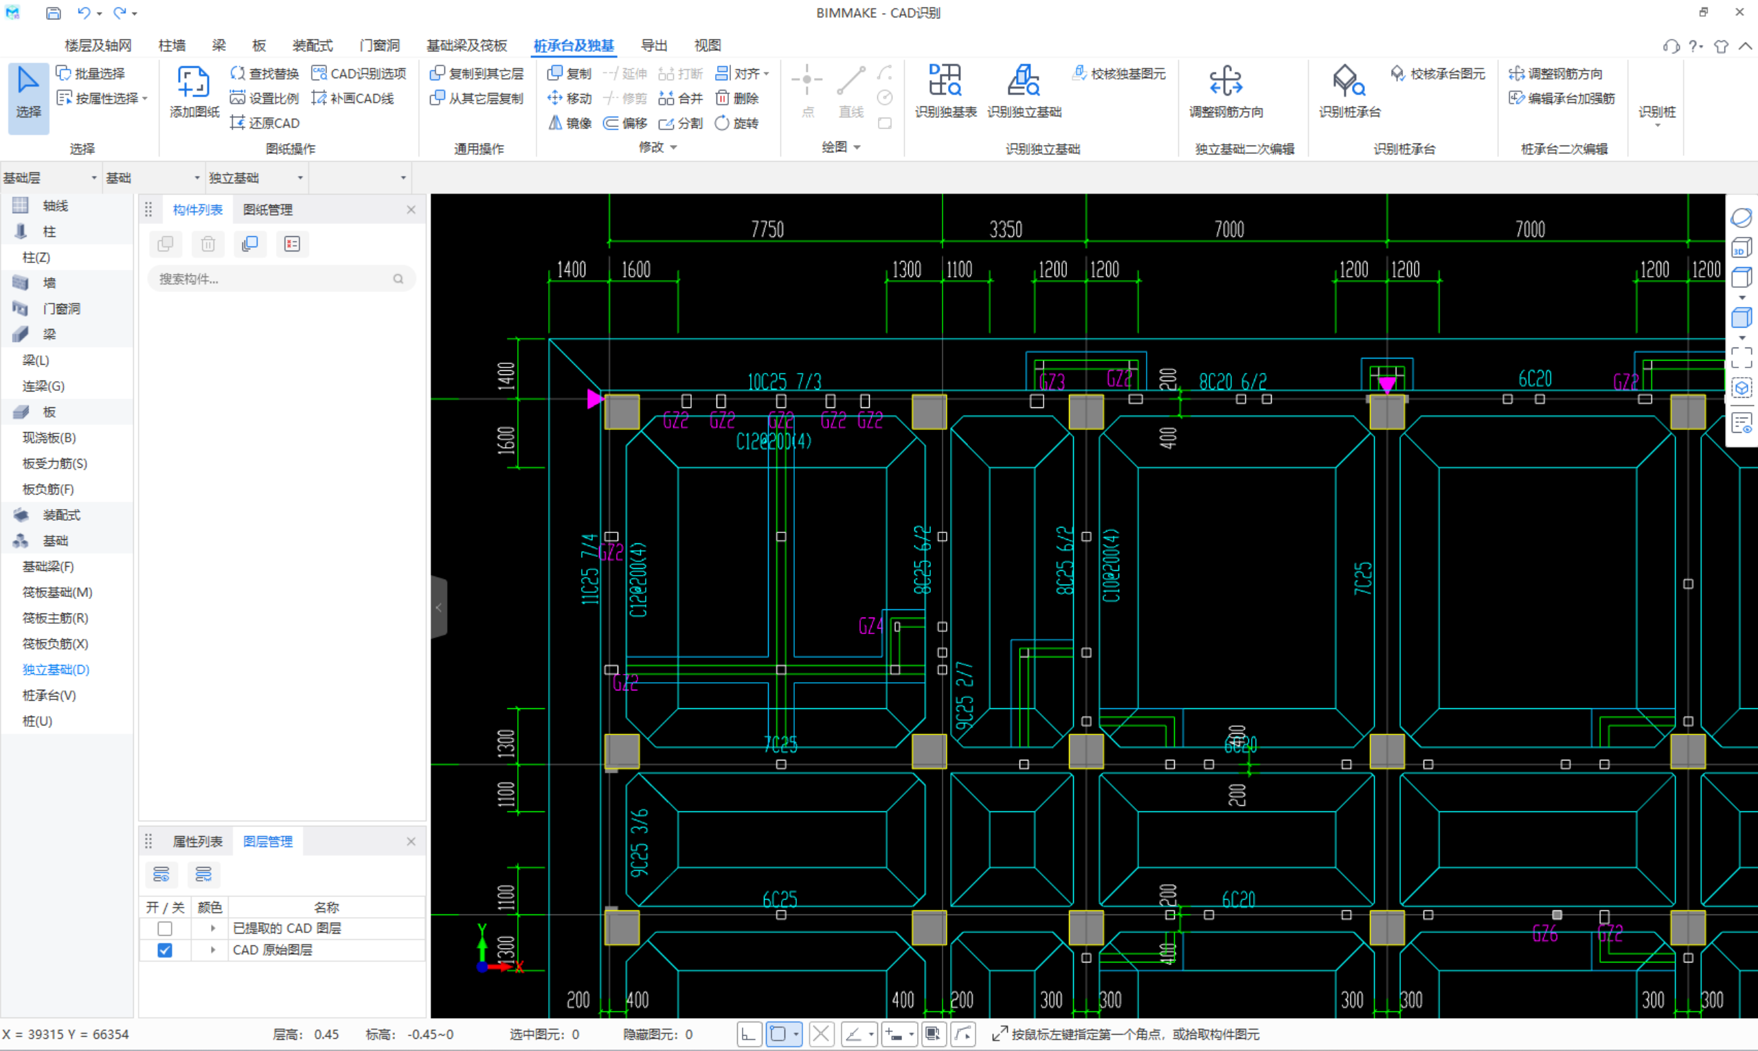Click 识别桩承台 large icon
Viewport: 1758px width, 1051px height.
[1349, 81]
